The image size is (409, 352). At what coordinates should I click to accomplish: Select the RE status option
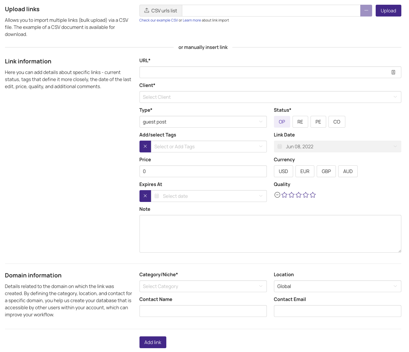[x=300, y=122]
